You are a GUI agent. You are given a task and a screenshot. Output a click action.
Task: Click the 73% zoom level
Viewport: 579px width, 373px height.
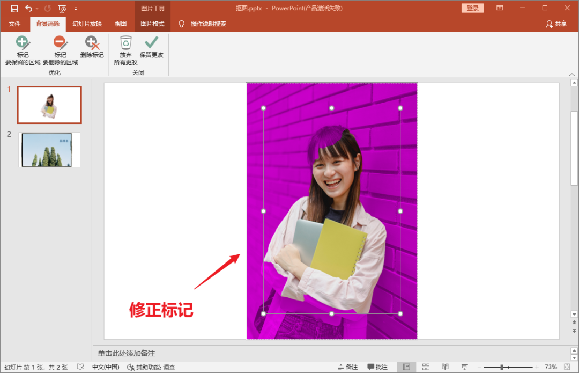click(551, 367)
